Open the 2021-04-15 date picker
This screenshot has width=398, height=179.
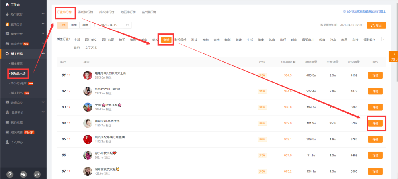[x=115, y=25]
